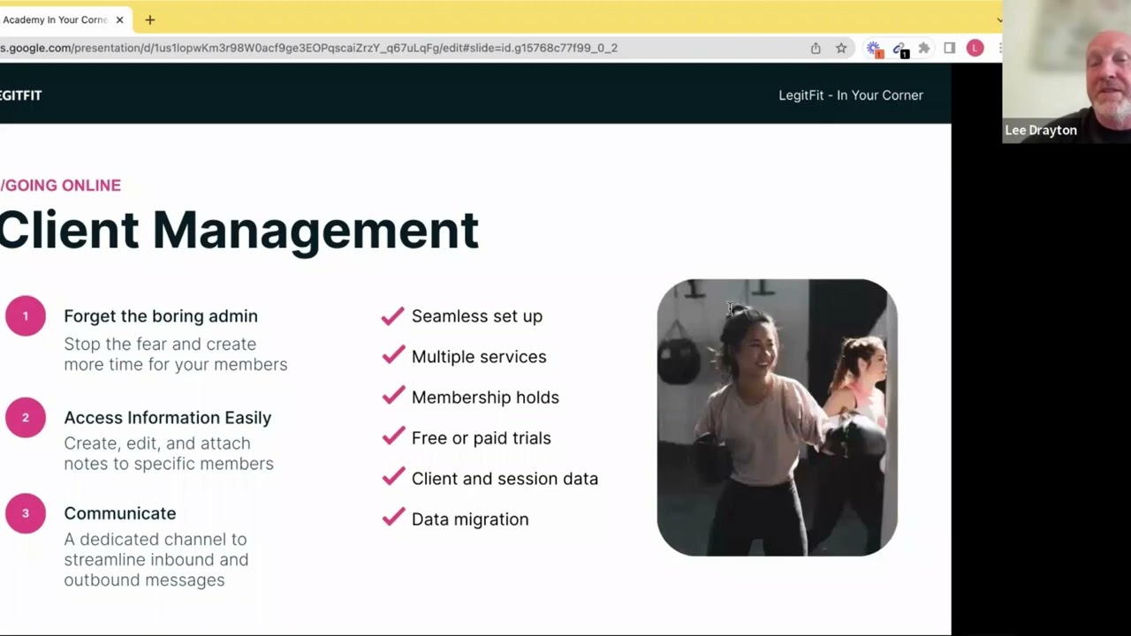Expand the tab search chevron
The height and width of the screenshot is (636, 1131).
point(998,19)
